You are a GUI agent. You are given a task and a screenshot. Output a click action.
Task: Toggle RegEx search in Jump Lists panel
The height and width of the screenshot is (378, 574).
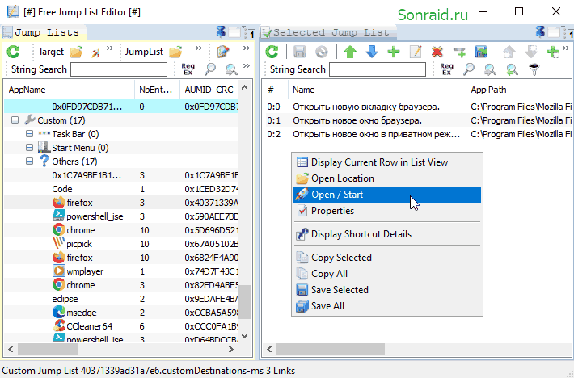pos(188,69)
